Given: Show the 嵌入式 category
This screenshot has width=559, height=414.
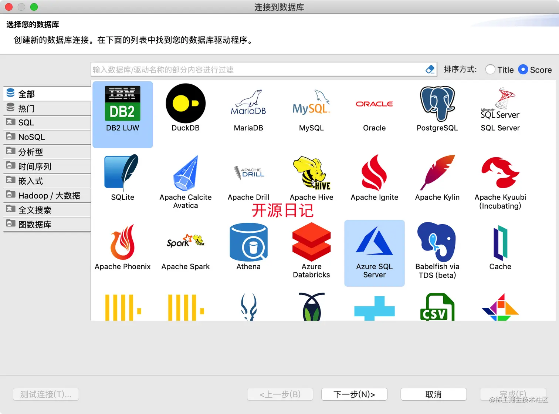Looking at the screenshot, I should coord(47,181).
